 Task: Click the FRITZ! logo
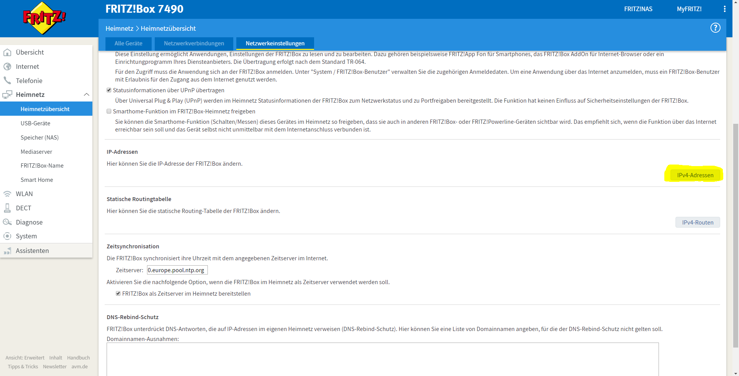(x=44, y=18)
